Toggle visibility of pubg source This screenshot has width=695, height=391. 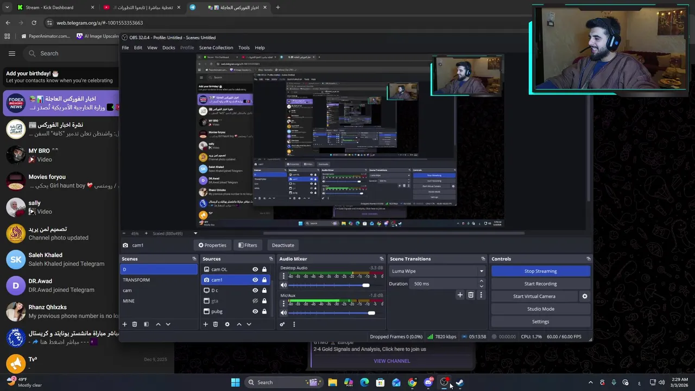(x=255, y=311)
